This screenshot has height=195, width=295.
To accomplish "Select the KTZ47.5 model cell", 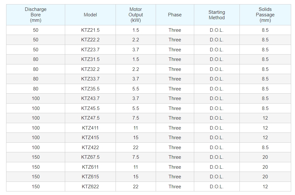I will coord(90,118).
